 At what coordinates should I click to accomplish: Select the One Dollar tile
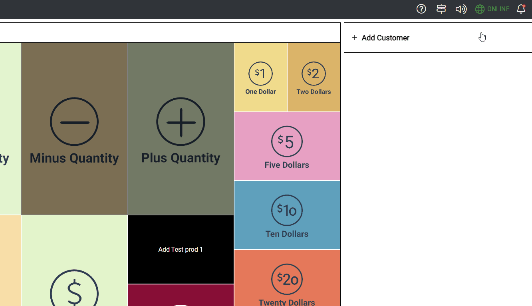click(x=260, y=77)
